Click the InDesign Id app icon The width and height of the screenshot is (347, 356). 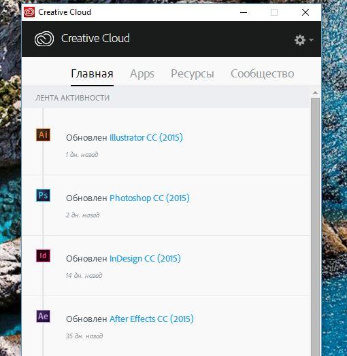coord(43,255)
